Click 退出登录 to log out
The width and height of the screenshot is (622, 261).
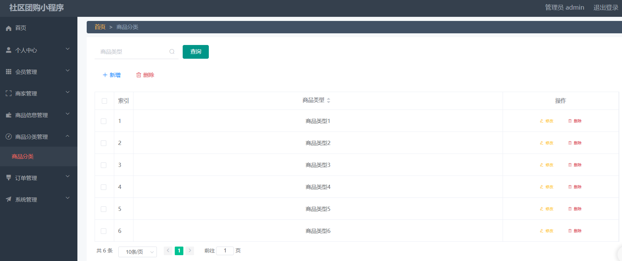pos(606,8)
